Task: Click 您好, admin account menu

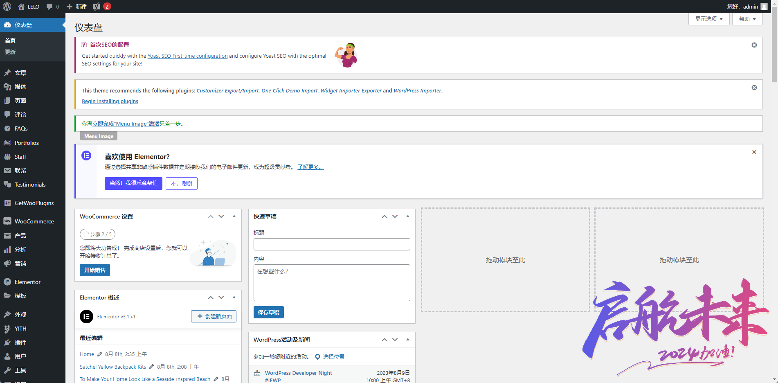Action: [747, 7]
